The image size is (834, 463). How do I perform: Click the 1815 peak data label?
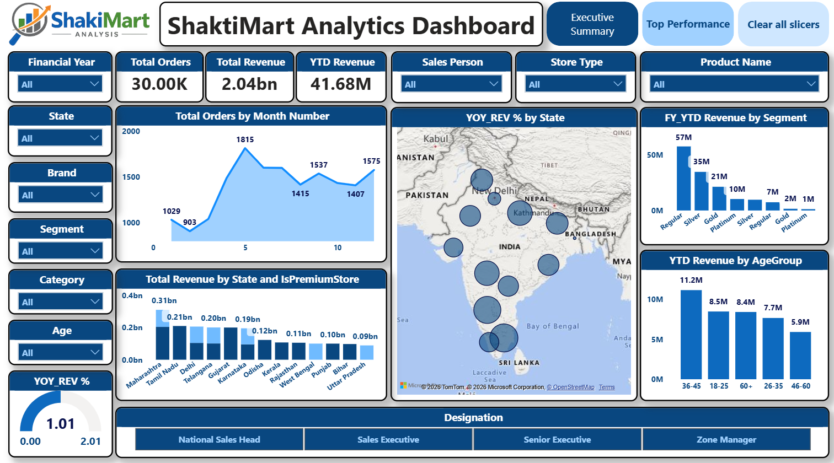[245, 139]
